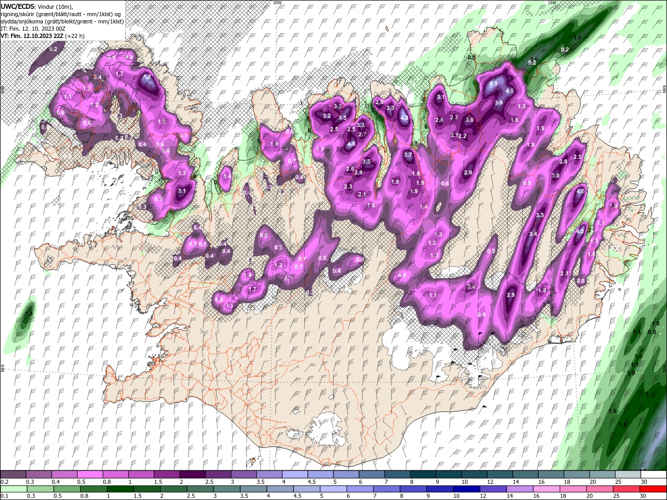Click the 15W longitude label
Viewport: 667px width, 500px height.
(552, 3)
